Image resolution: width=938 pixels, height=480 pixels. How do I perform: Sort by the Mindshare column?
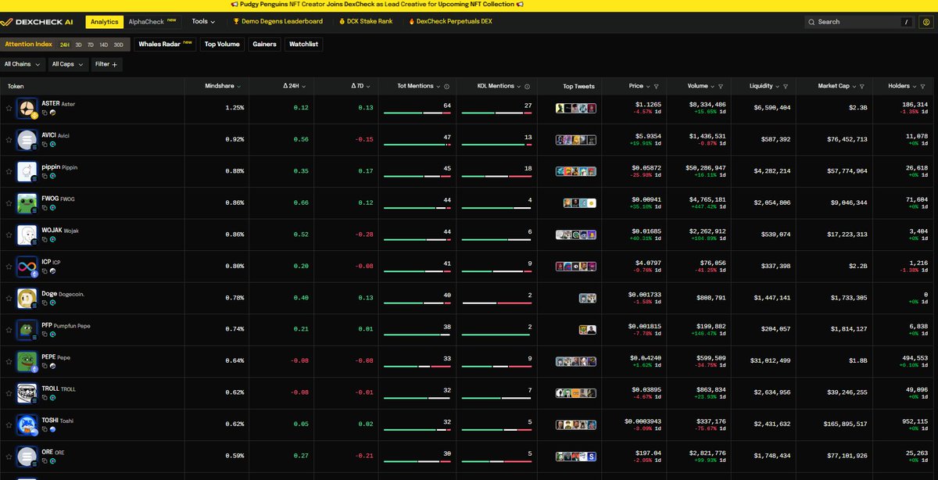pos(223,86)
